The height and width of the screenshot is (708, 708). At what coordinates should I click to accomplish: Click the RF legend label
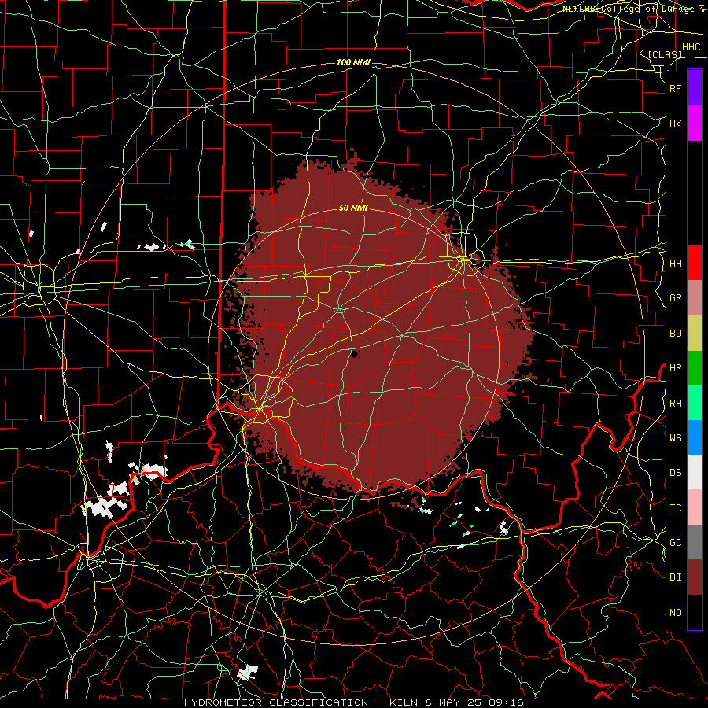[x=675, y=88]
